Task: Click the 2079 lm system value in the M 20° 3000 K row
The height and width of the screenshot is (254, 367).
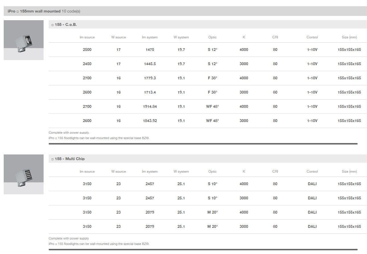Action: pos(150,226)
